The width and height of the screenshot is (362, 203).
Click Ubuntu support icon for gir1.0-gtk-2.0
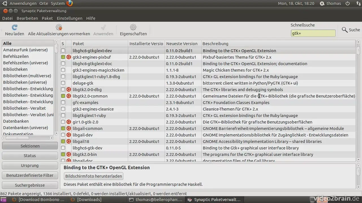click(68, 122)
